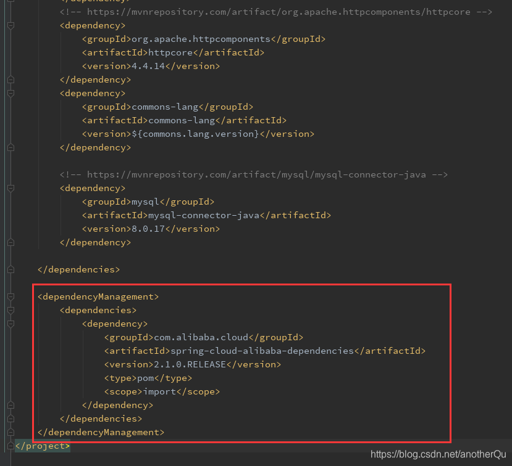Click the groupId commons-lang line
The height and width of the screenshot is (466, 512).
click(167, 107)
